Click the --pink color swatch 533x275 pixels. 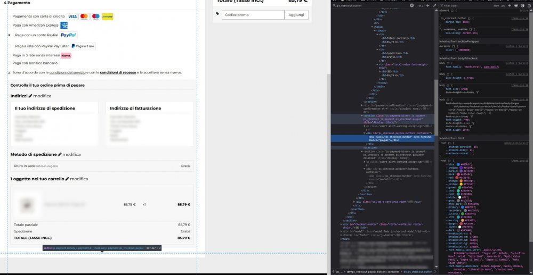458,173
